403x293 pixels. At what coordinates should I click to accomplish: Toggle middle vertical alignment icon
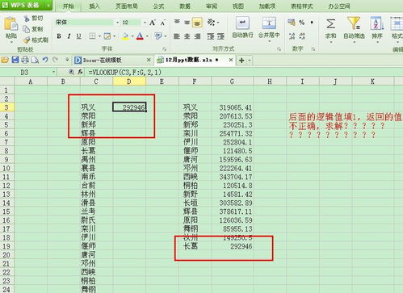tap(187, 23)
